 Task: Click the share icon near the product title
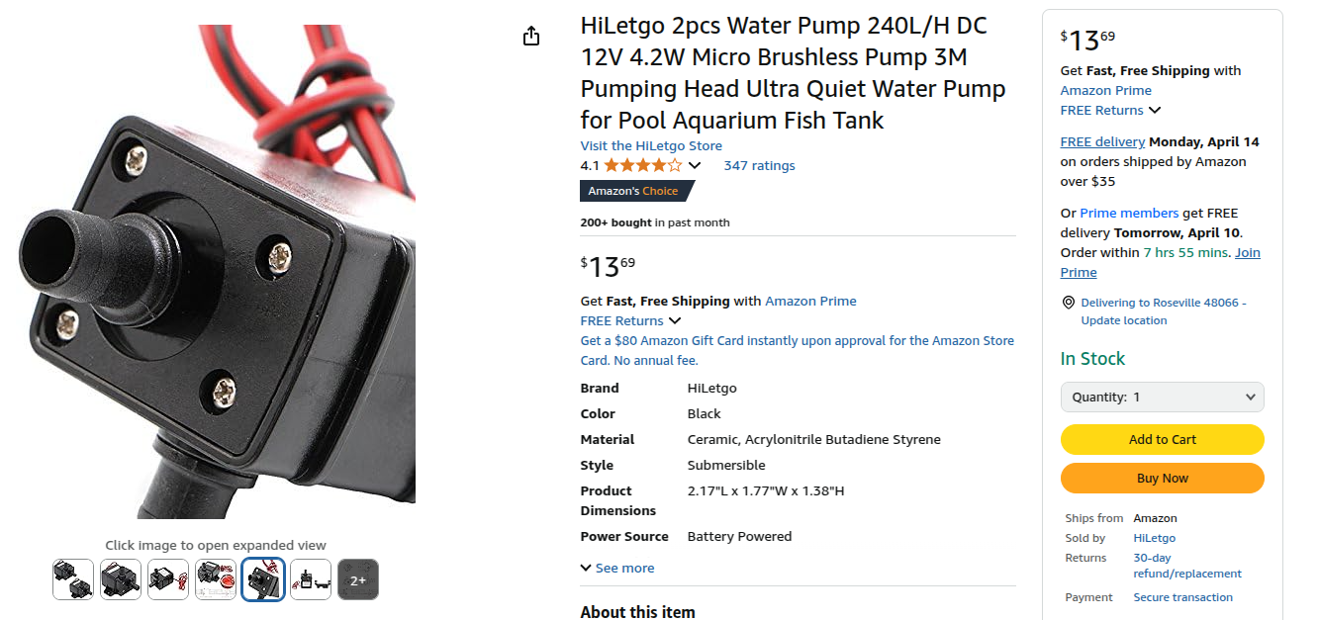pos(531,35)
